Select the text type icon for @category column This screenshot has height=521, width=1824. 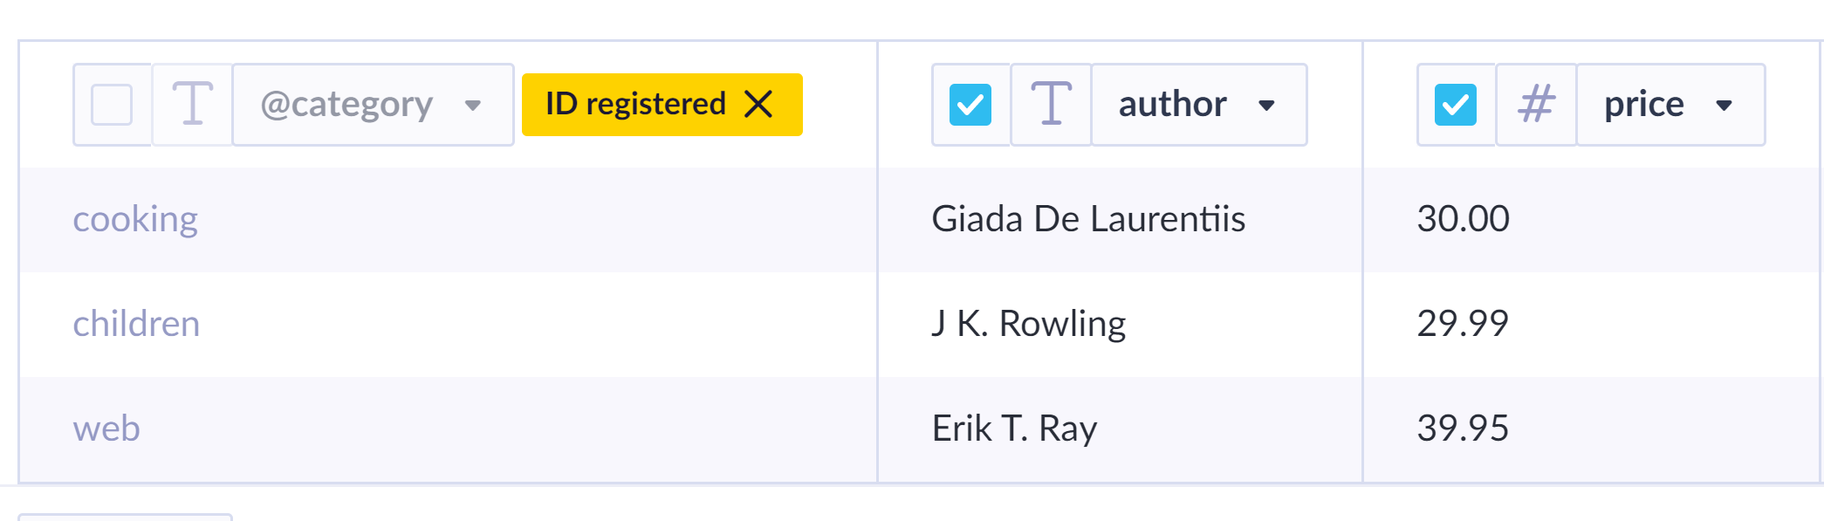192,104
